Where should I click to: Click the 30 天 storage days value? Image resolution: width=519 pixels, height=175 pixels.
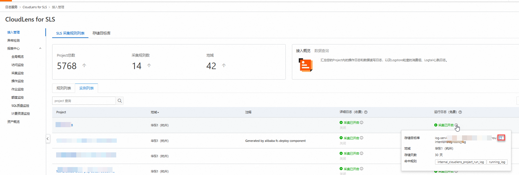(439, 155)
